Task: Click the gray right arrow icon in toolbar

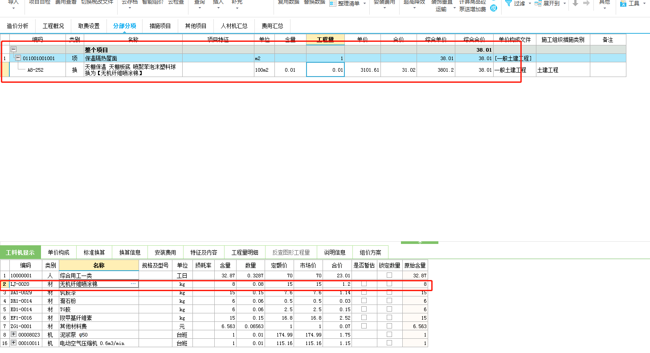Action: coord(586,3)
